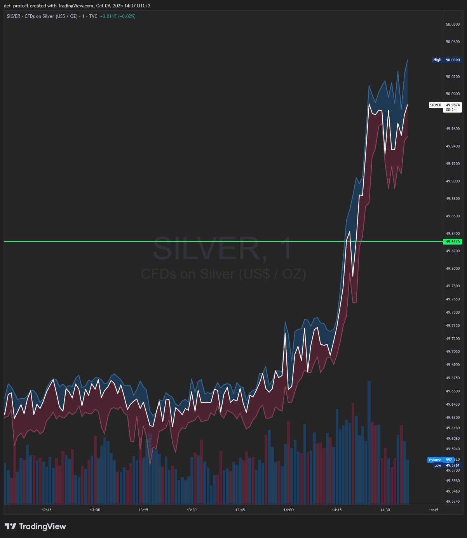Click the 13:30 time axis label
The height and width of the screenshot is (538, 467).
(192, 510)
